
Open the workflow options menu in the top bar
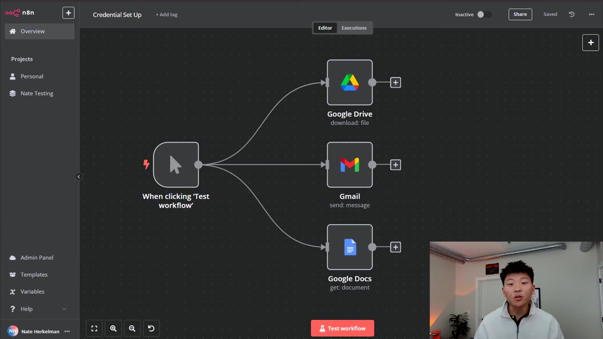(x=591, y=14)
